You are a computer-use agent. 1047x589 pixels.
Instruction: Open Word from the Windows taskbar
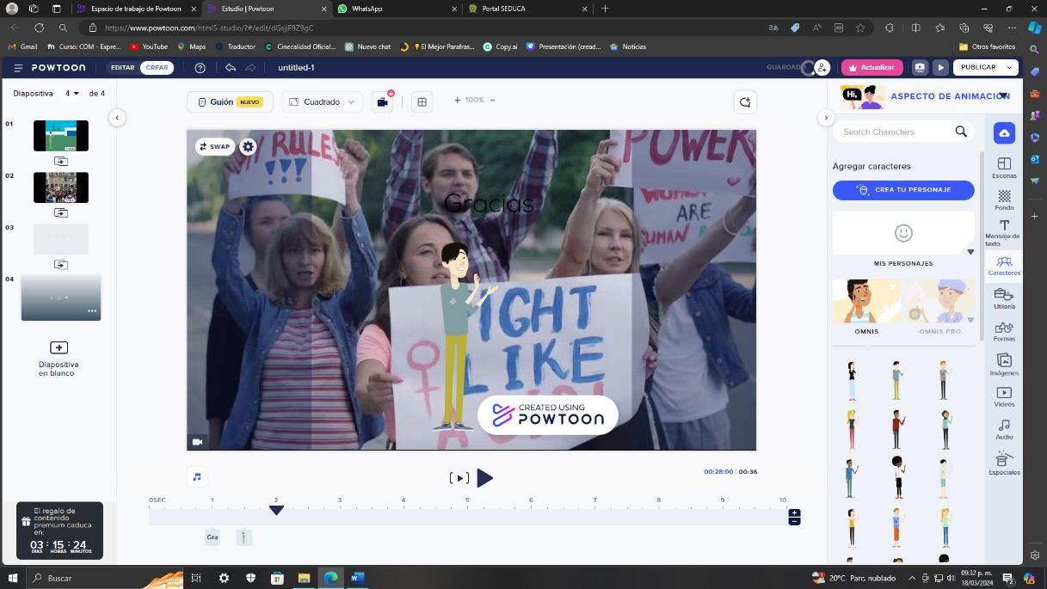tap(357, 578)
